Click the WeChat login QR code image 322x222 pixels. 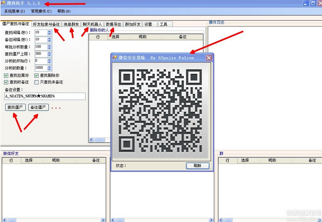pos(161,111)
